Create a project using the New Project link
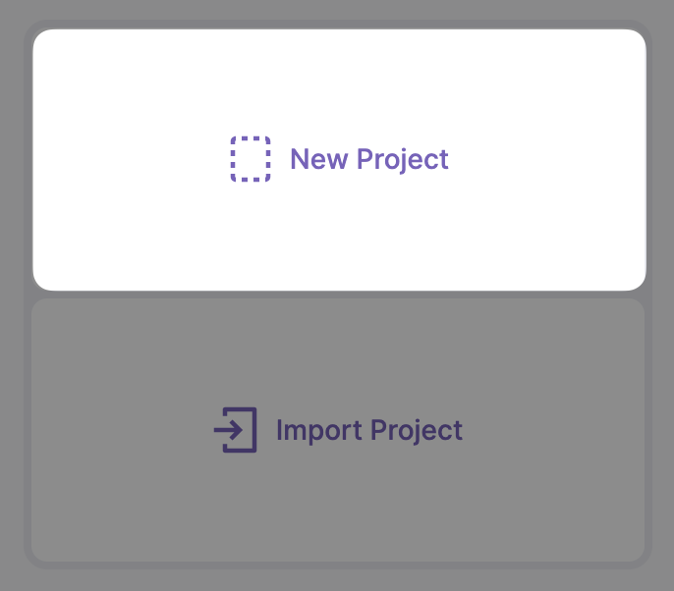 [369, 159]
